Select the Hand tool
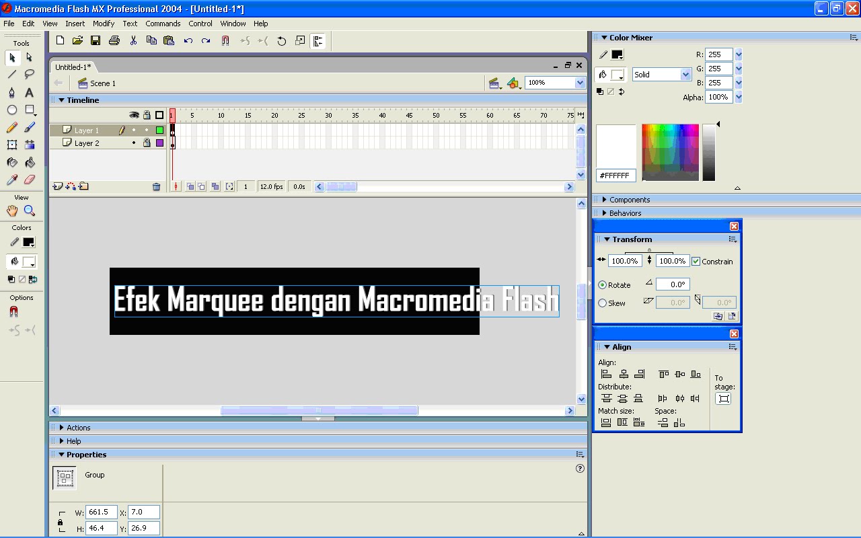The image size is (861, 538). (x=12, y=210)
